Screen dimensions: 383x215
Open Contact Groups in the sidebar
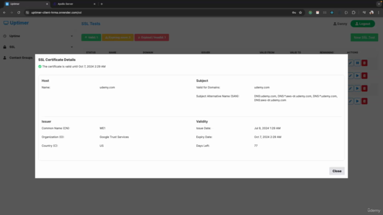click(21, 58)
